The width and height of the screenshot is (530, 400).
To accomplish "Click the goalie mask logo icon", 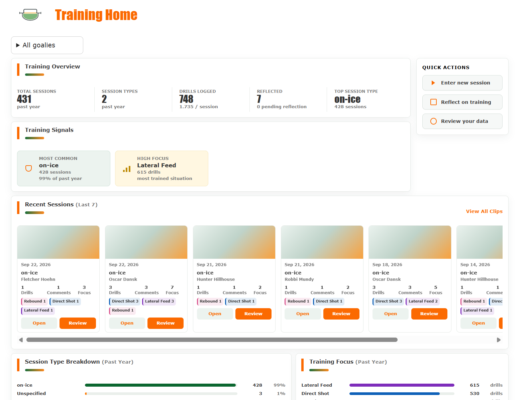I will coord(30,14).
